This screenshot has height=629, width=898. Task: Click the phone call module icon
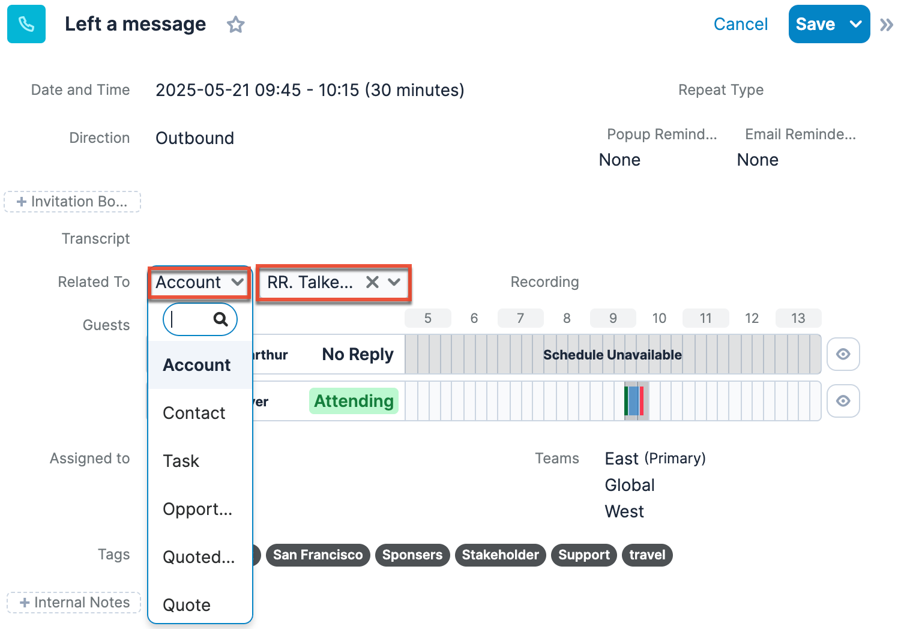[26, 24]
